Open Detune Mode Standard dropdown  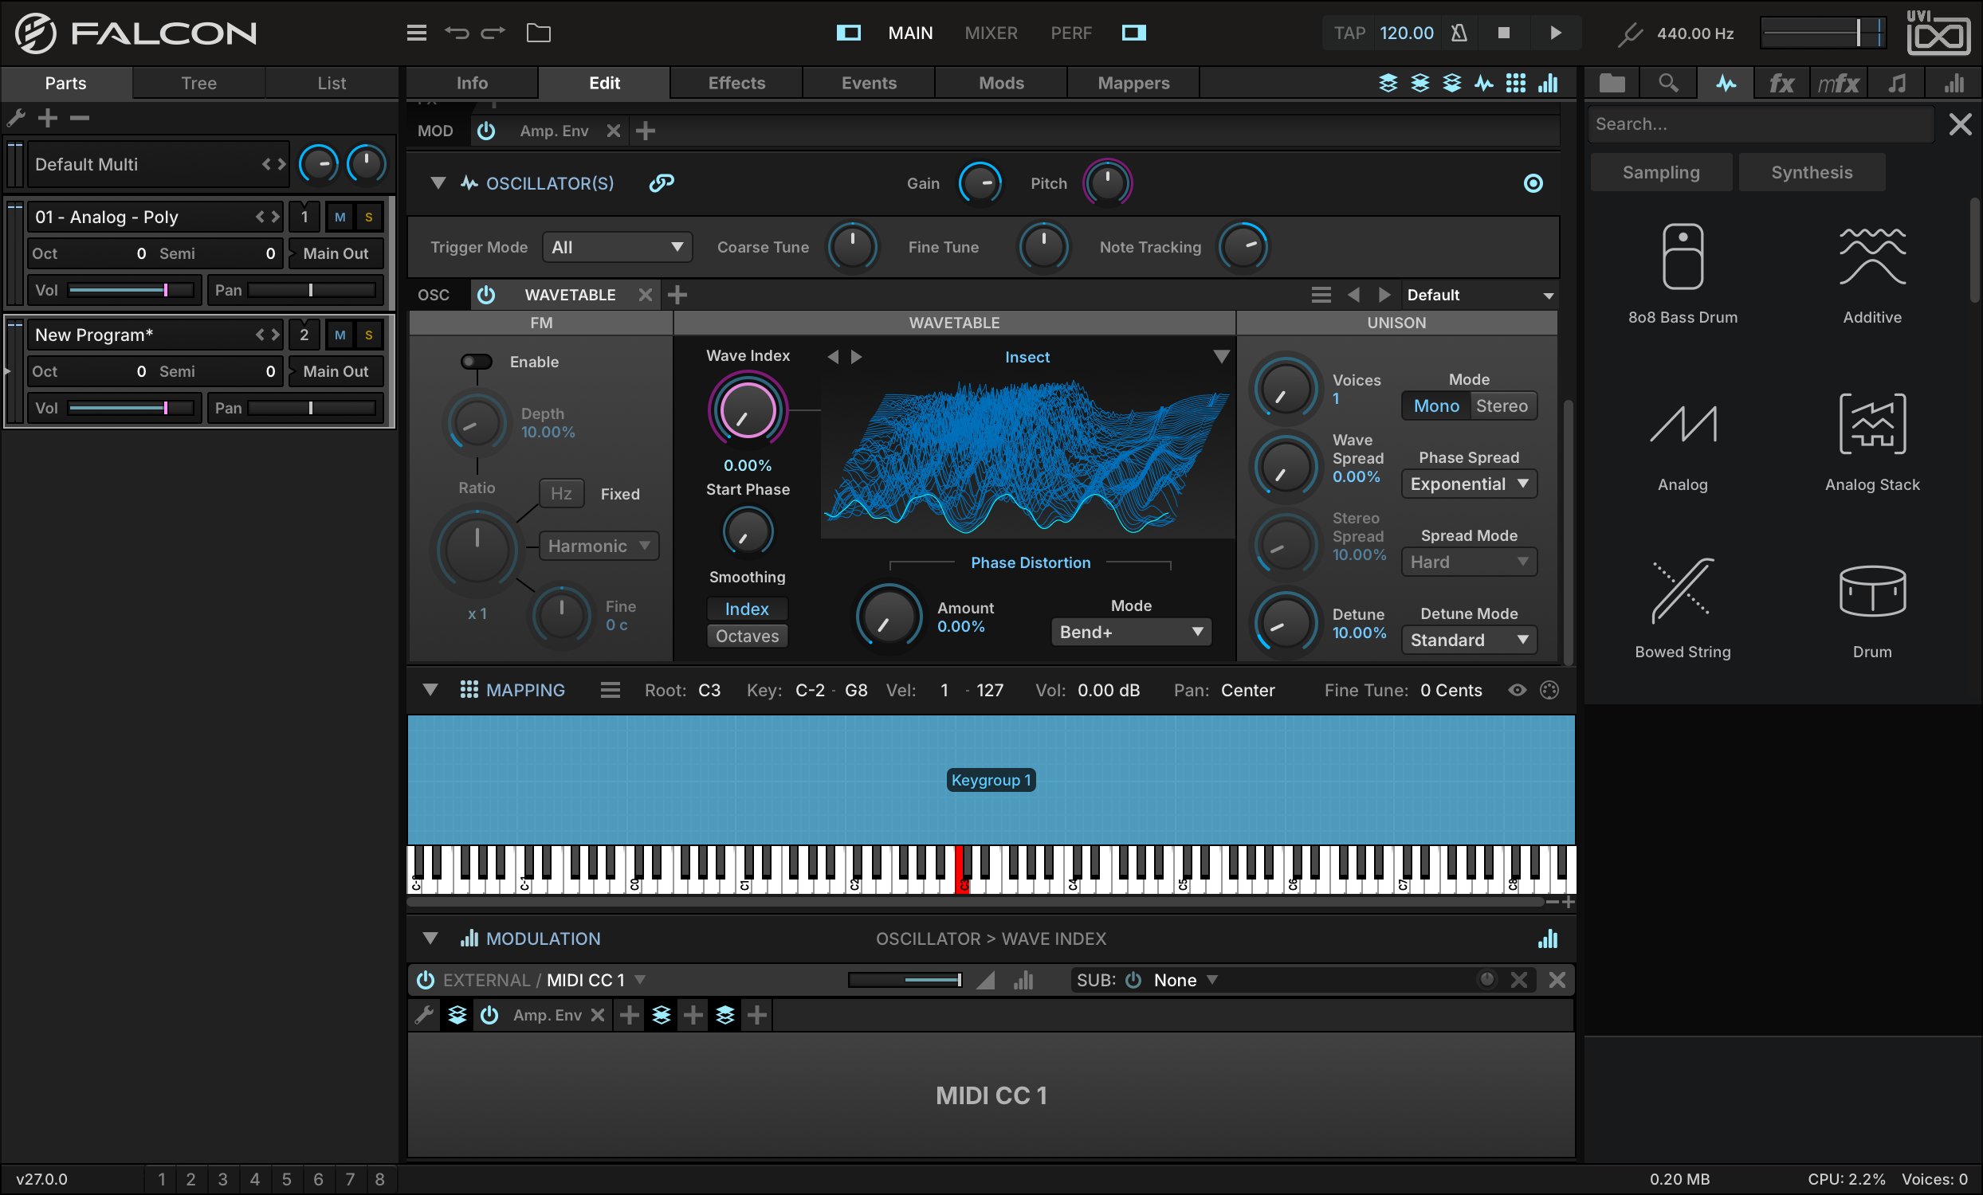[1469, 640]
